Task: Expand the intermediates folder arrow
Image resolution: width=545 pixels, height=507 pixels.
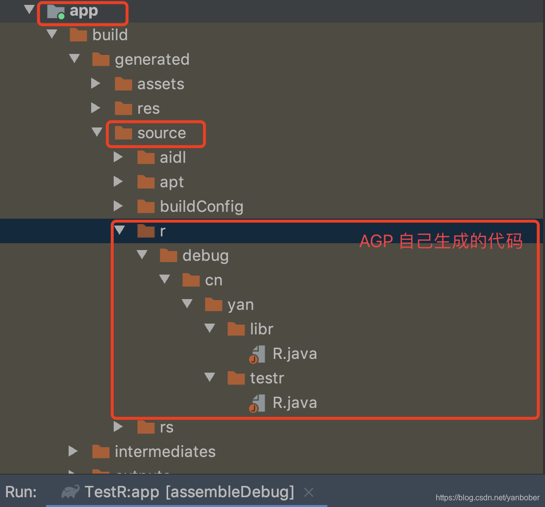Action: pos(73,451)
